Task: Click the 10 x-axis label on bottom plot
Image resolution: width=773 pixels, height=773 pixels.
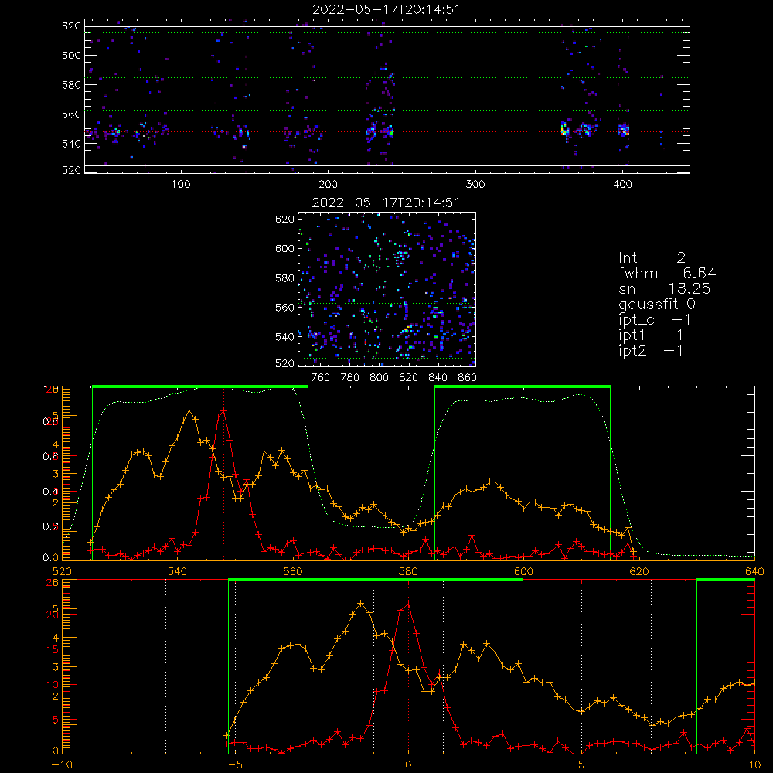Action: (x=754, y=764)
